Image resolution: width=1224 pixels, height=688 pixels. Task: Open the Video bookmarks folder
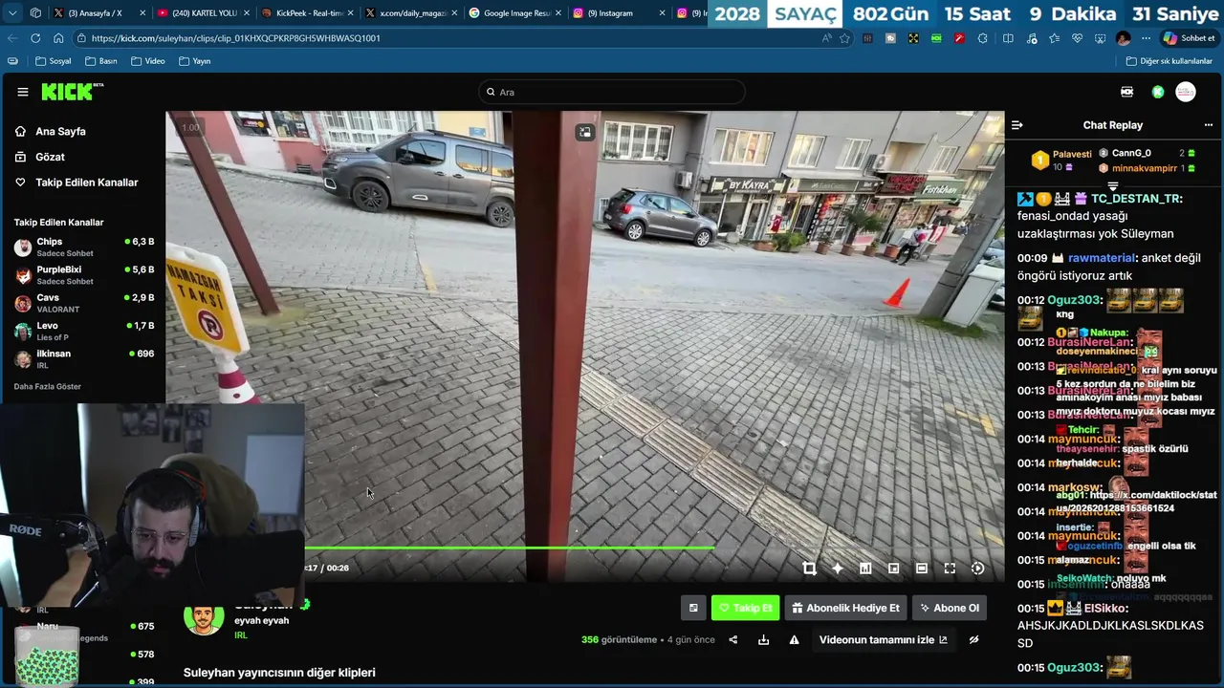pos(148,61)
